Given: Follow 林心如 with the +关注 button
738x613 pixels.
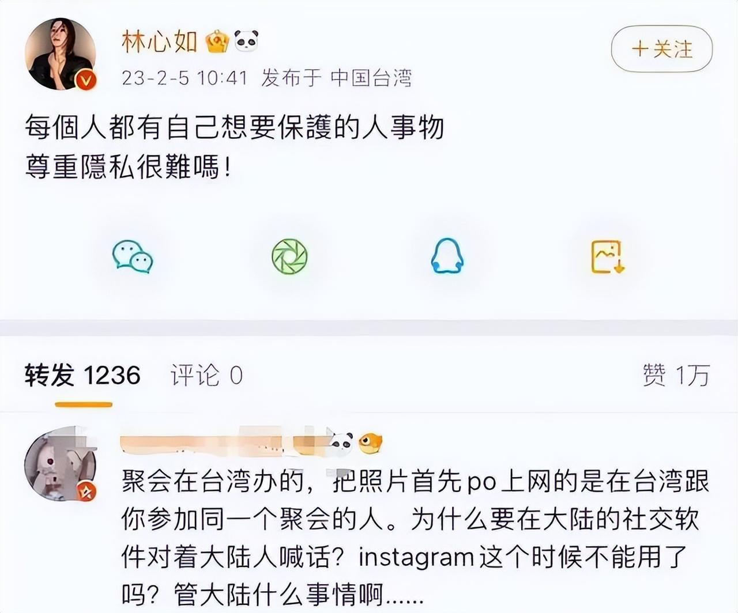Looking at the screenshot, I should tap(662, 50).
